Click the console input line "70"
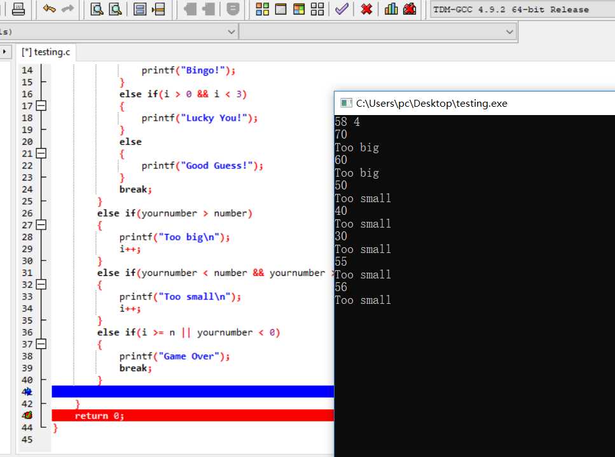This screenshot has width=615, height=457. pos(341,135)
